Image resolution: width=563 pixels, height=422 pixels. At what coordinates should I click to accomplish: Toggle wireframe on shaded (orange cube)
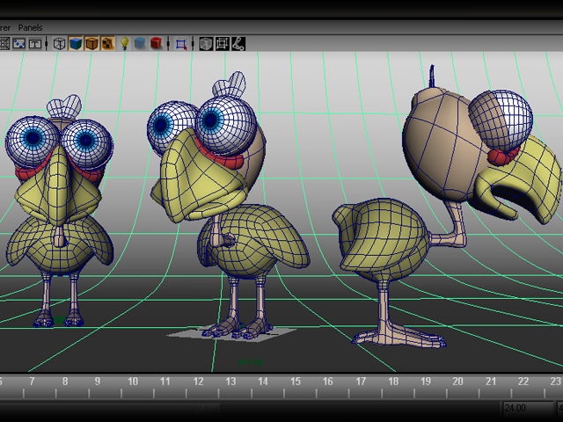pyautogui.click(x=91, y=44)
